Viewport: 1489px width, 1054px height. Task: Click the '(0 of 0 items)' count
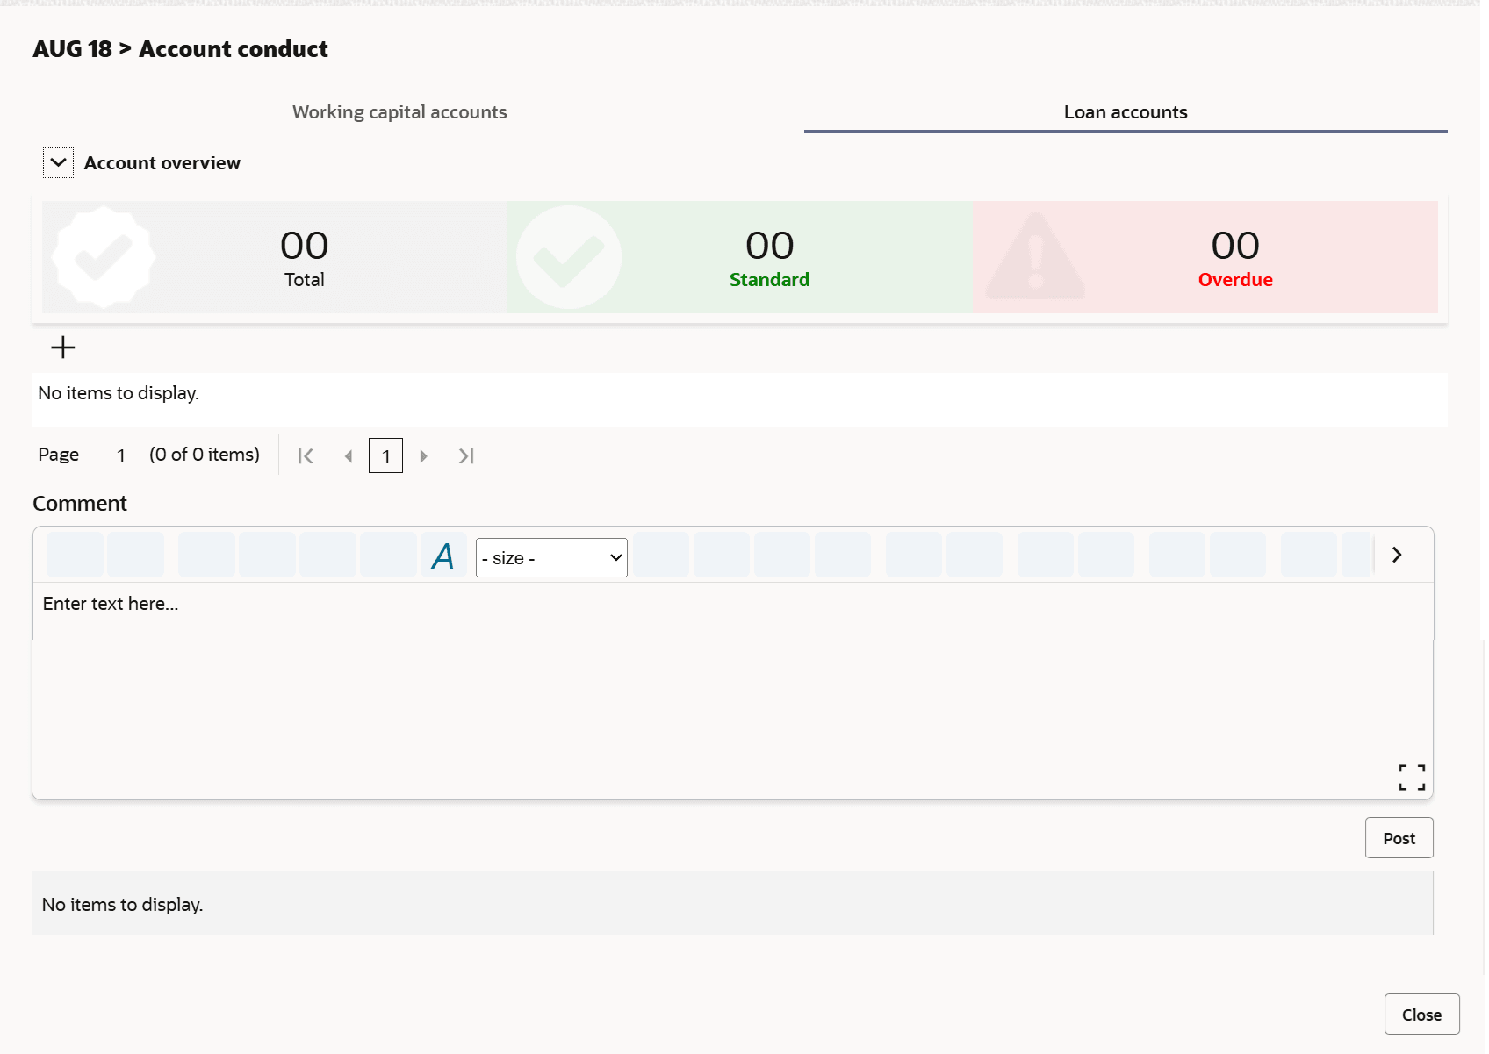(205, 455)
